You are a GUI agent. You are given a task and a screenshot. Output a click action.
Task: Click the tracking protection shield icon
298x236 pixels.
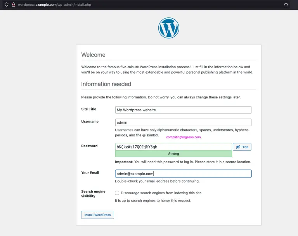tap(6, 5)
